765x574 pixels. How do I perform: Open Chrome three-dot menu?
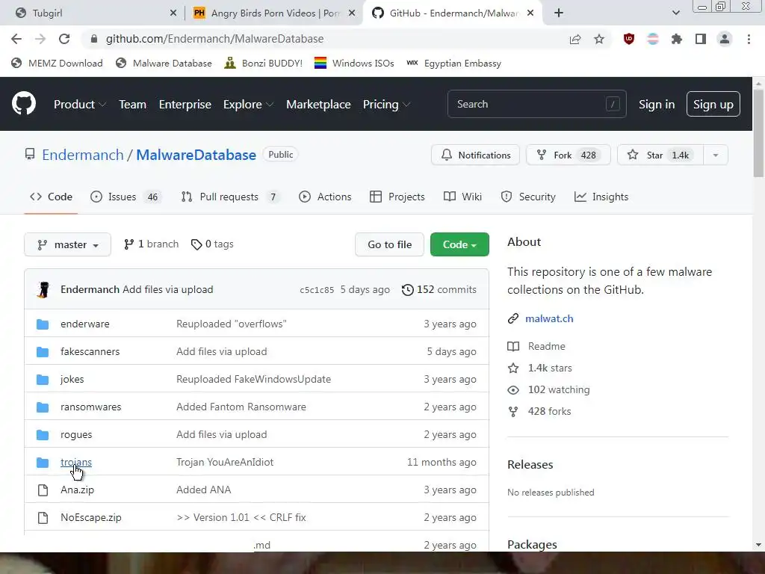749,39
